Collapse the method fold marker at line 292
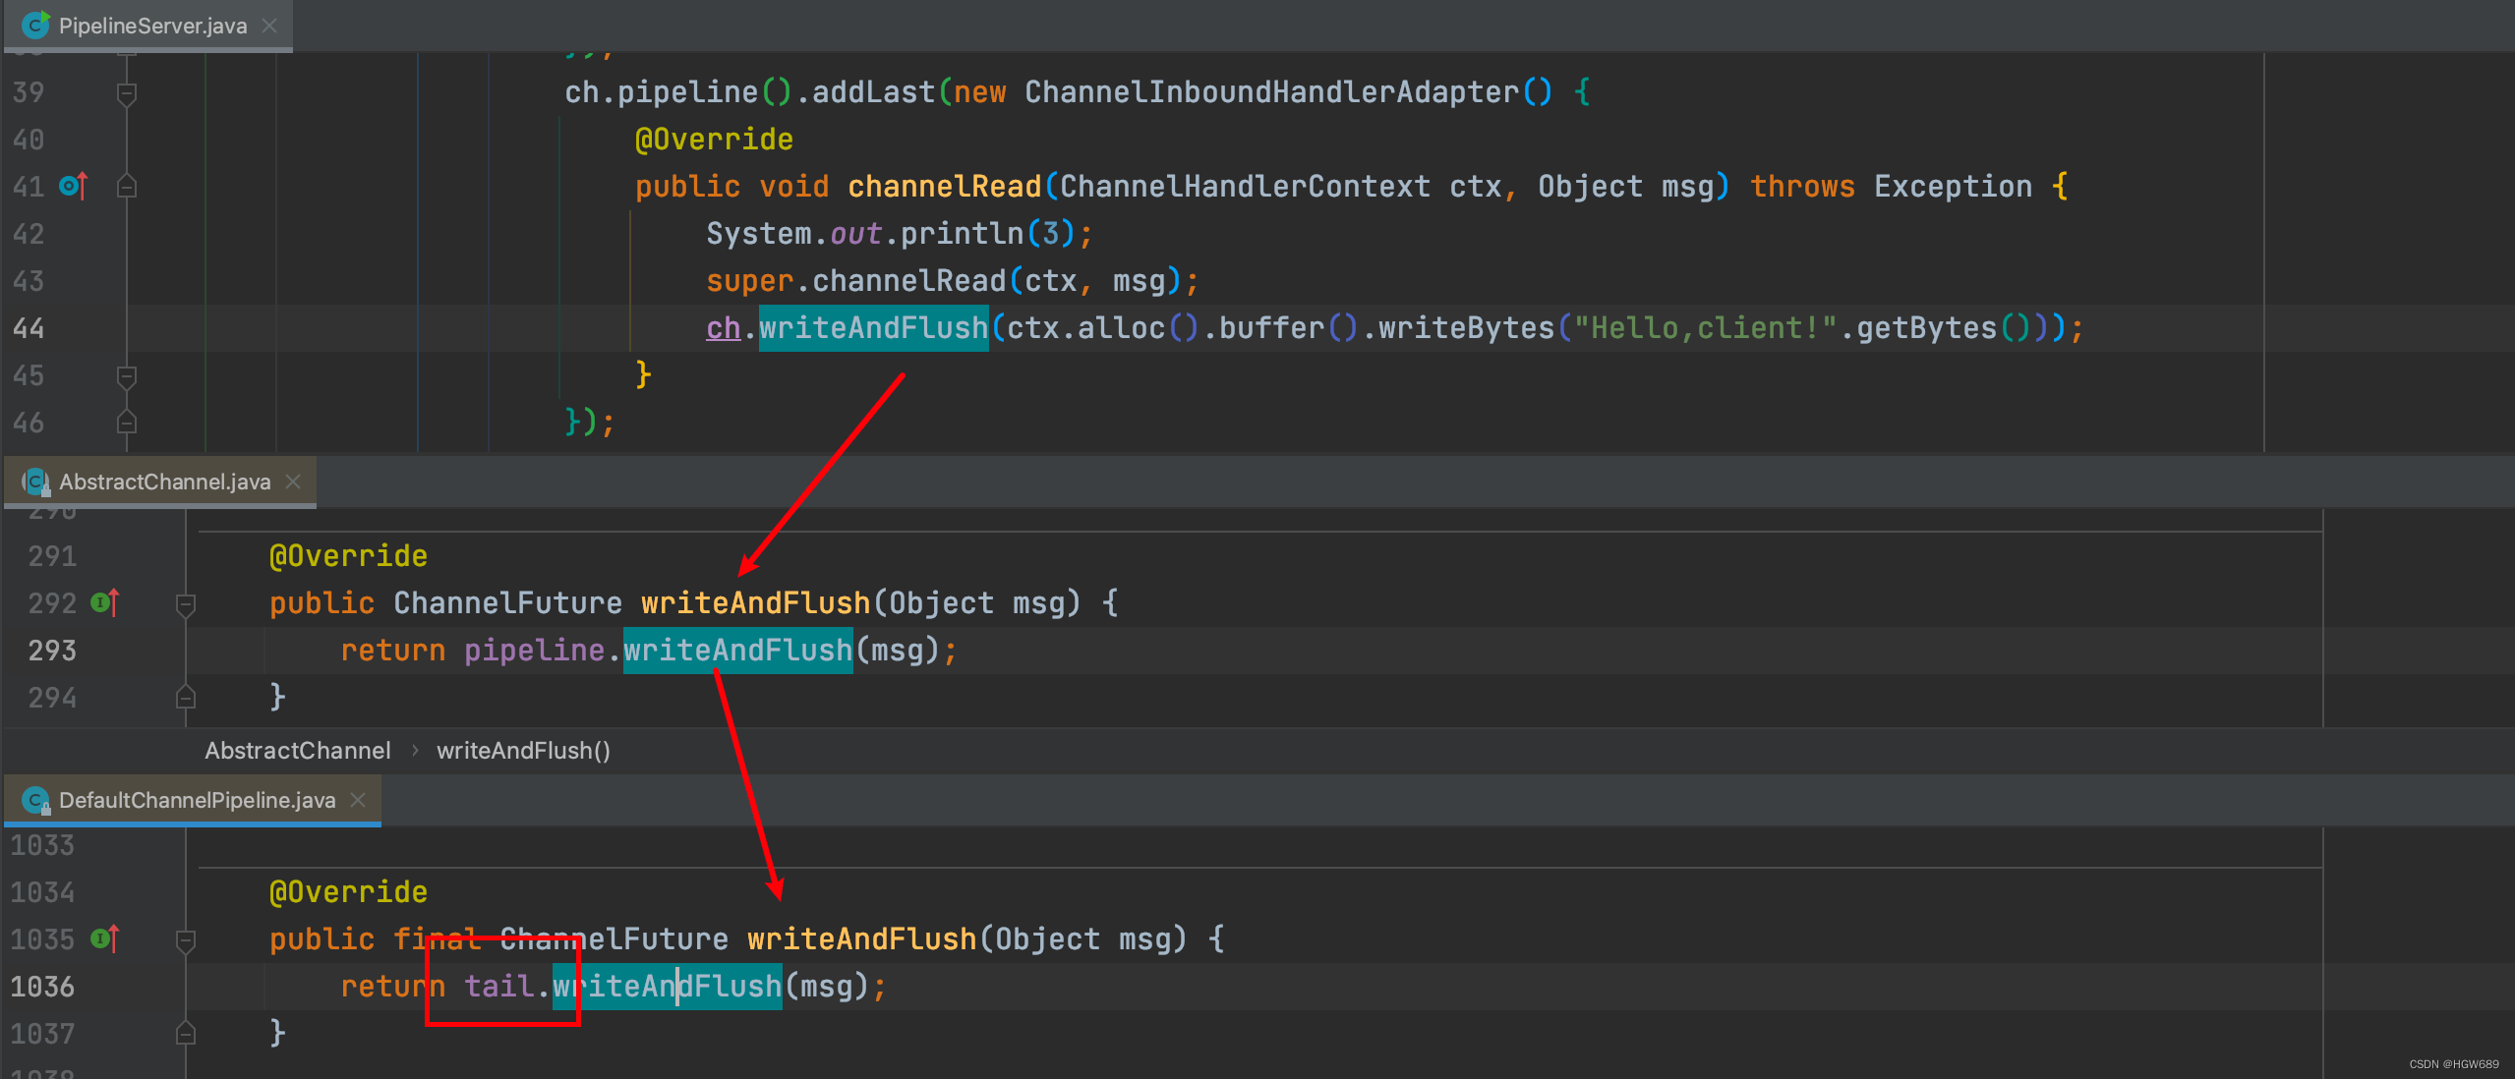2515x1079 pixels. (186, 603)
